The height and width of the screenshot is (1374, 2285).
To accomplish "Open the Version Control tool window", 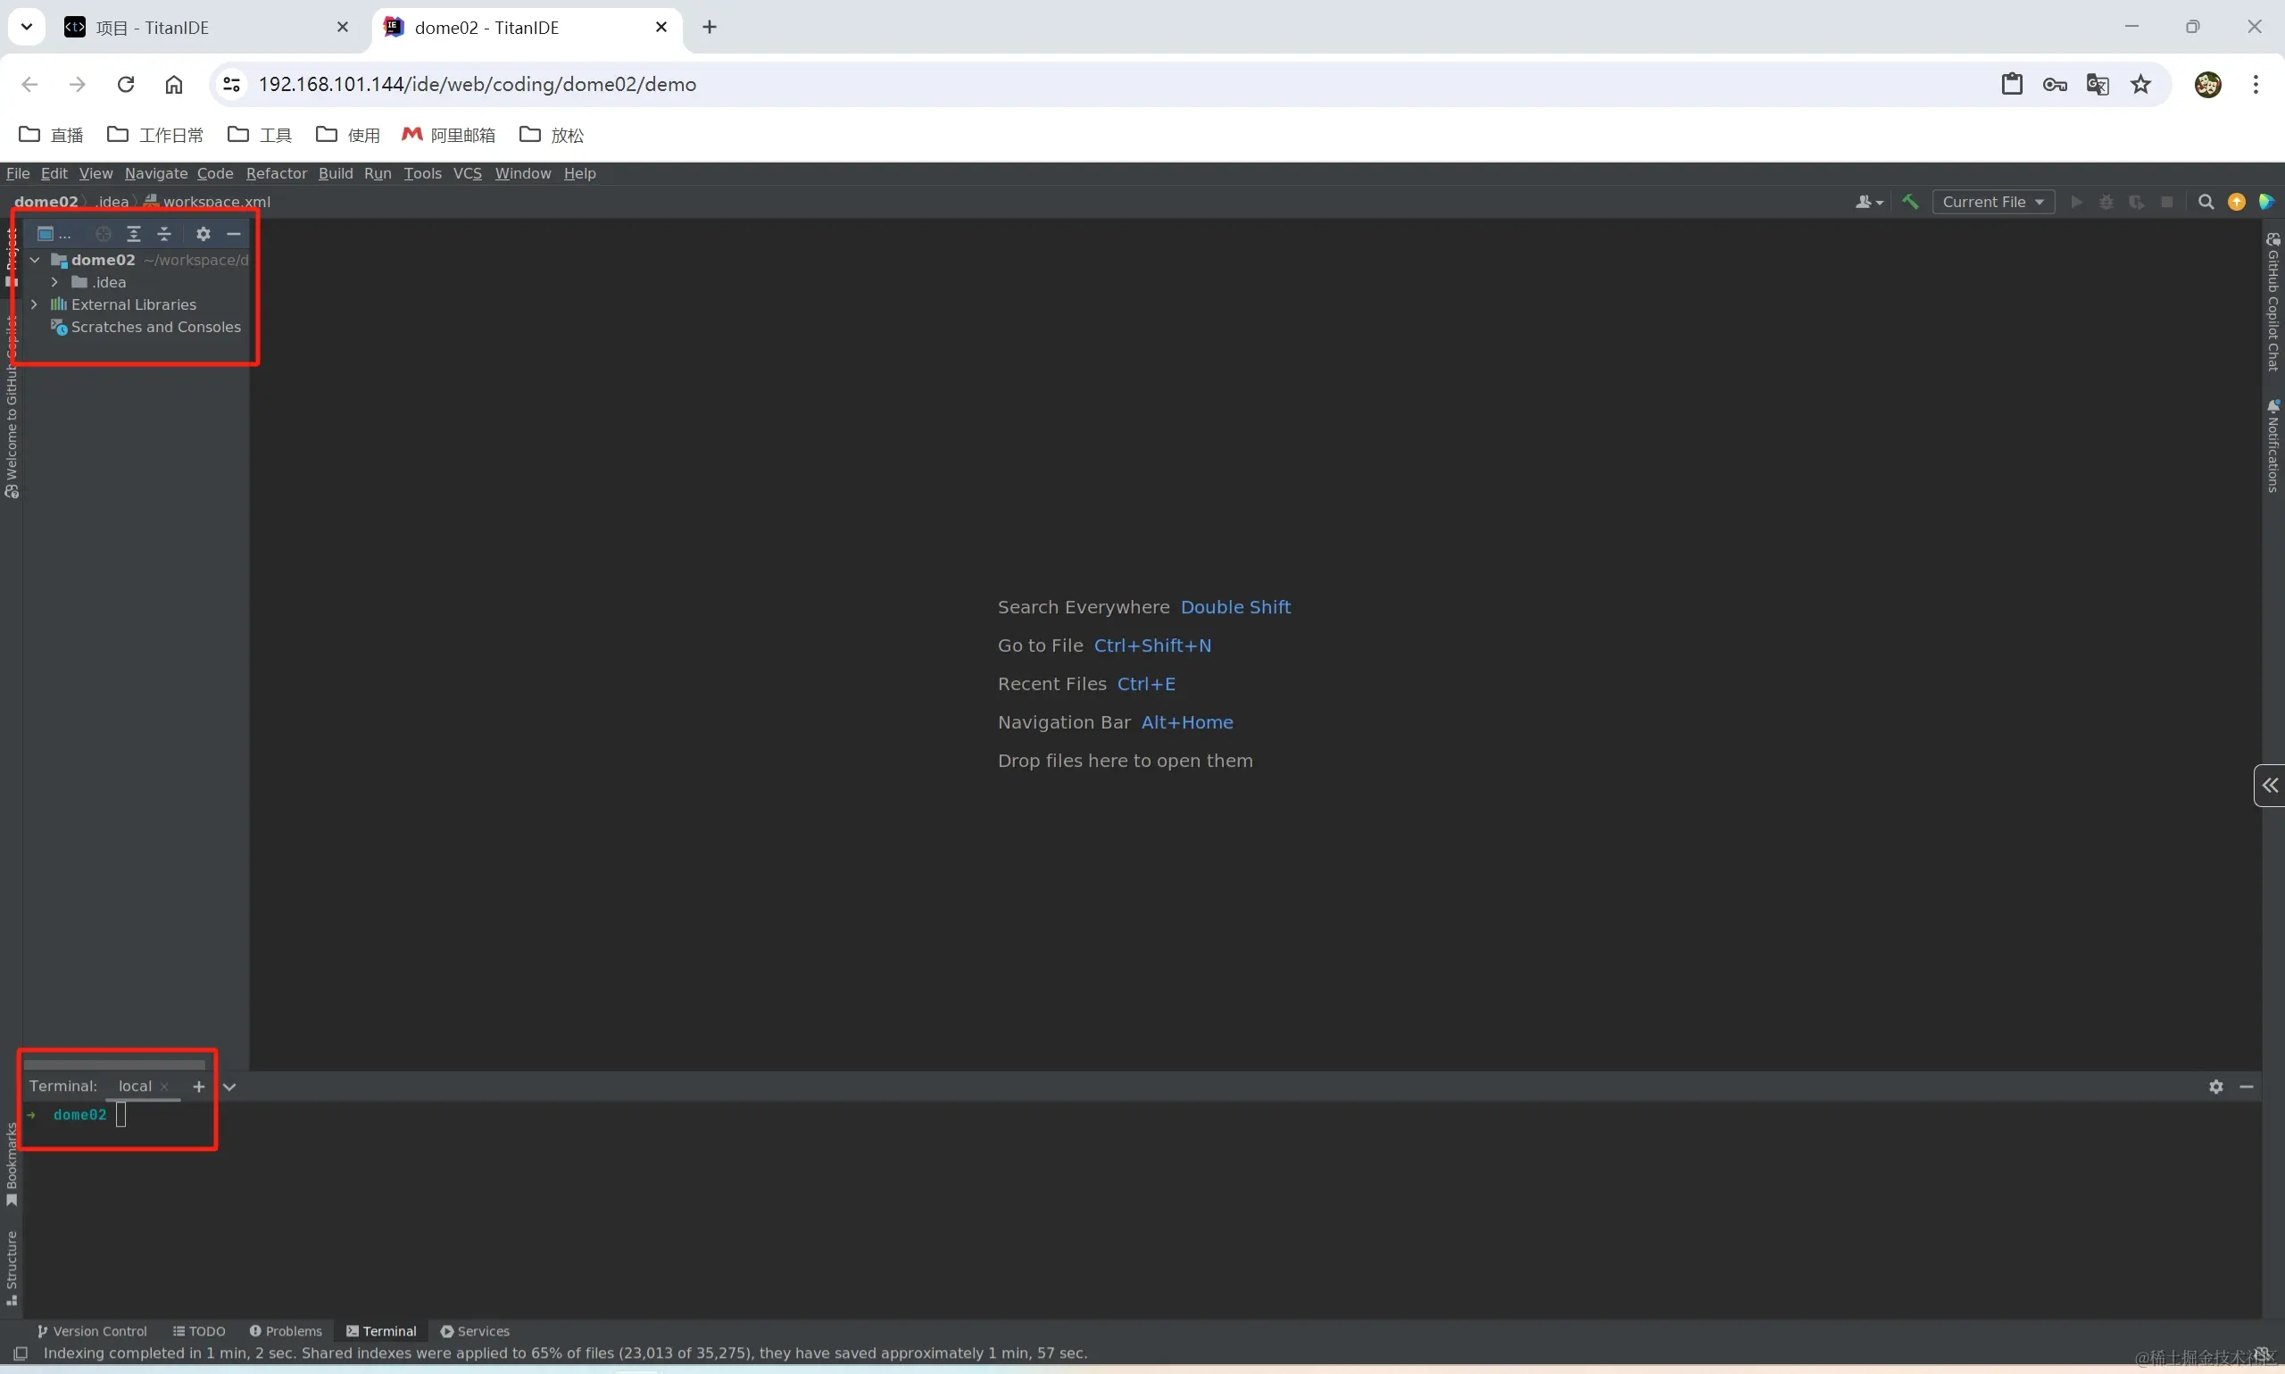I will [x=92, y=1330].
